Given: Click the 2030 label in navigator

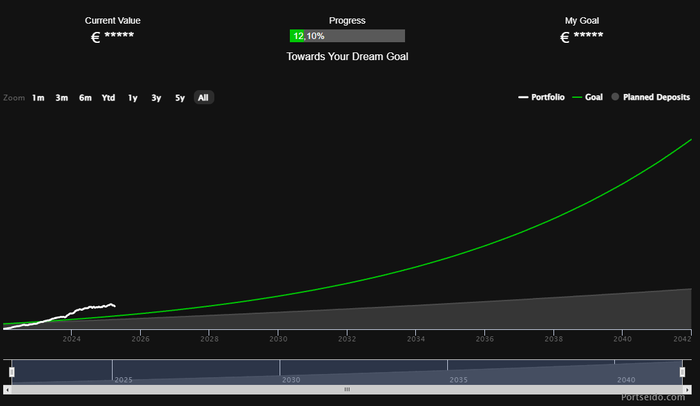Looking at the screenshot, I should [291, 380].
